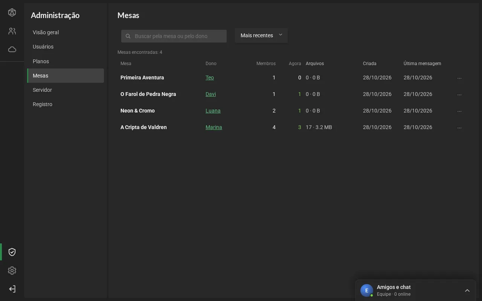
Task: Open the Servidor section
Action: 66,90
